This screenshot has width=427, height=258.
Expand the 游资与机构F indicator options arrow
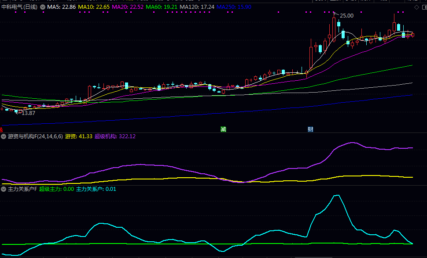(x=4, y=136)
